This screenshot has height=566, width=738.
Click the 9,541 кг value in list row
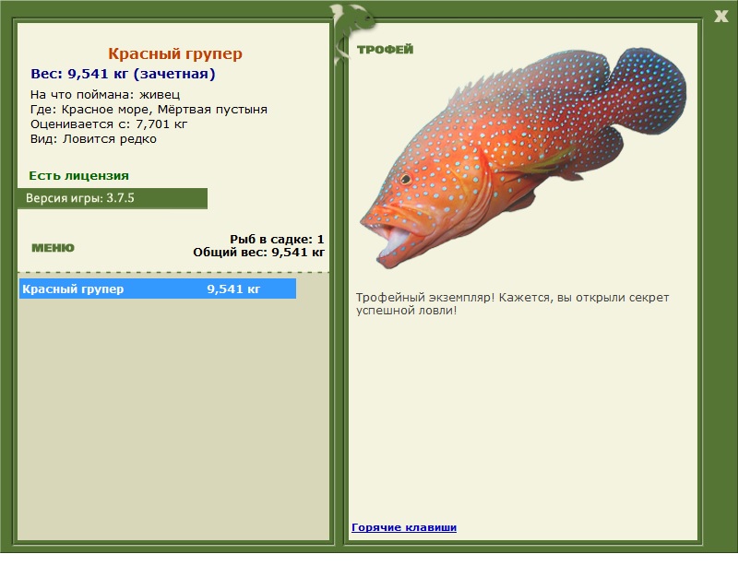(x=233, y=289)
